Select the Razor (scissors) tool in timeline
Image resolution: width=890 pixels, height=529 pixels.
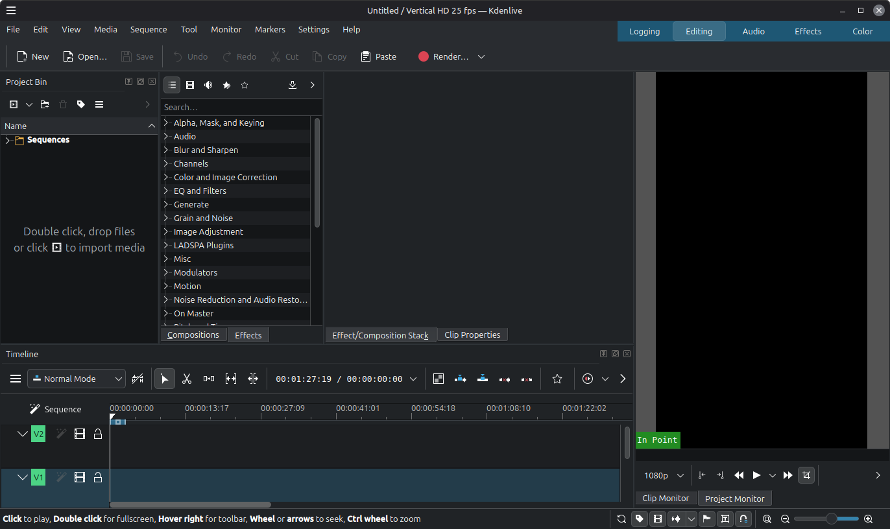[x=187, y=379]
